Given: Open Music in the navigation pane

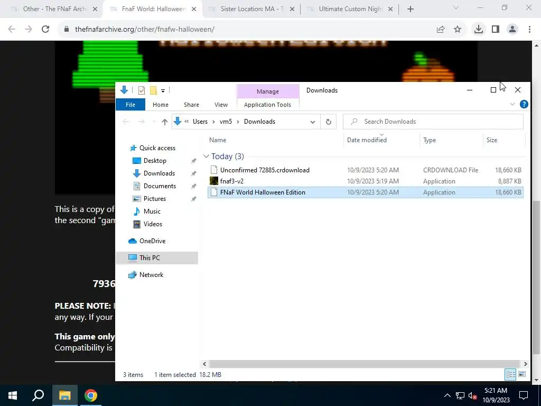Looking at the screenshot, I should [x=152, y=211].
